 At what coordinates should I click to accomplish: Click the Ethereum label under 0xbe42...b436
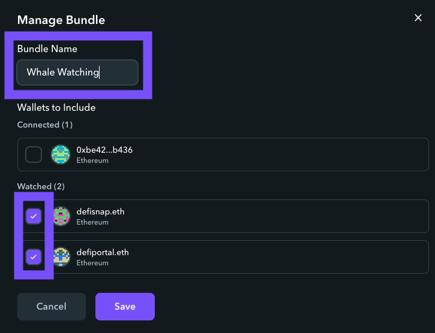click(92, 161)
